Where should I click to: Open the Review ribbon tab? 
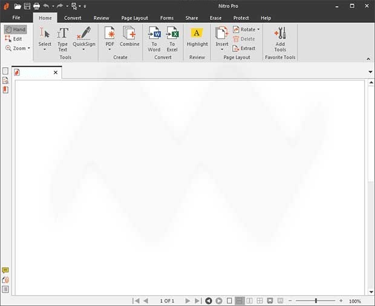tap(101, 18)
